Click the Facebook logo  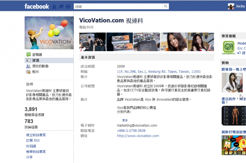(37, 7)
